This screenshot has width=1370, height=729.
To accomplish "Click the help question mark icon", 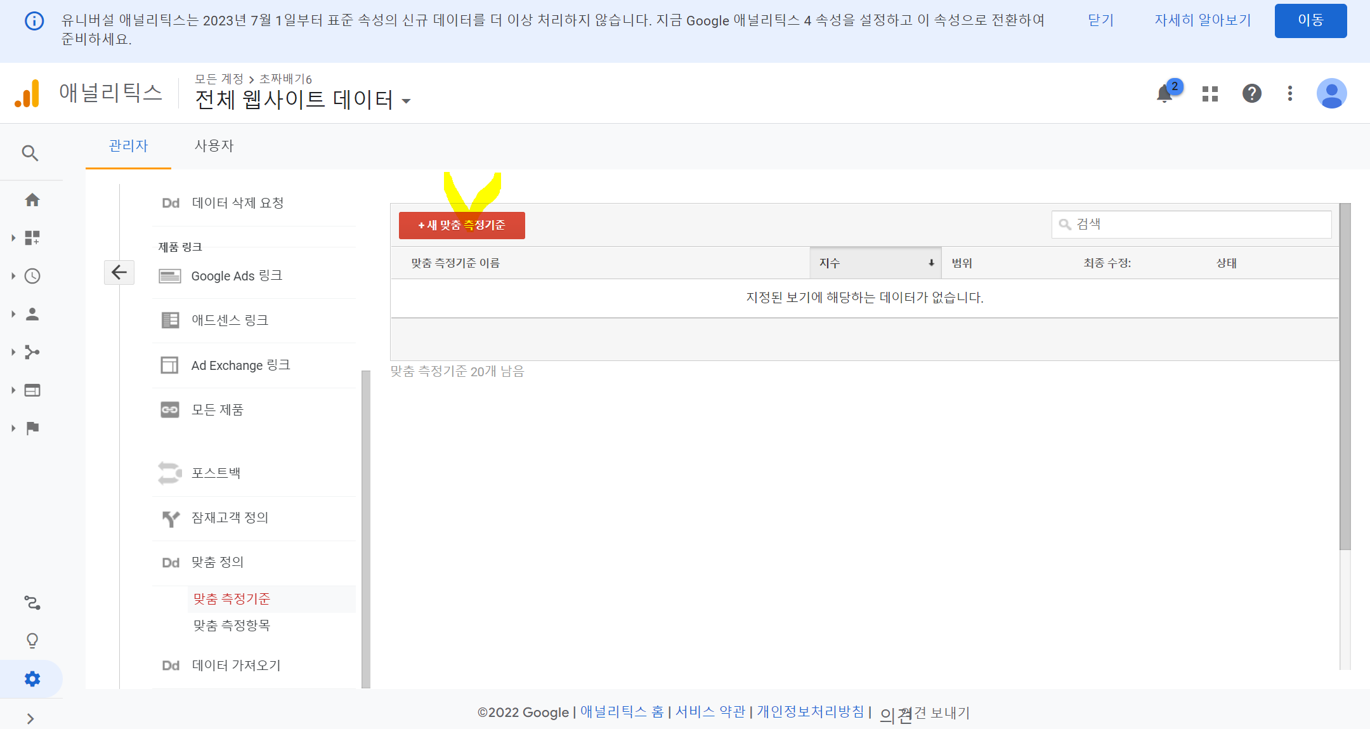I will coord(1251,94).
